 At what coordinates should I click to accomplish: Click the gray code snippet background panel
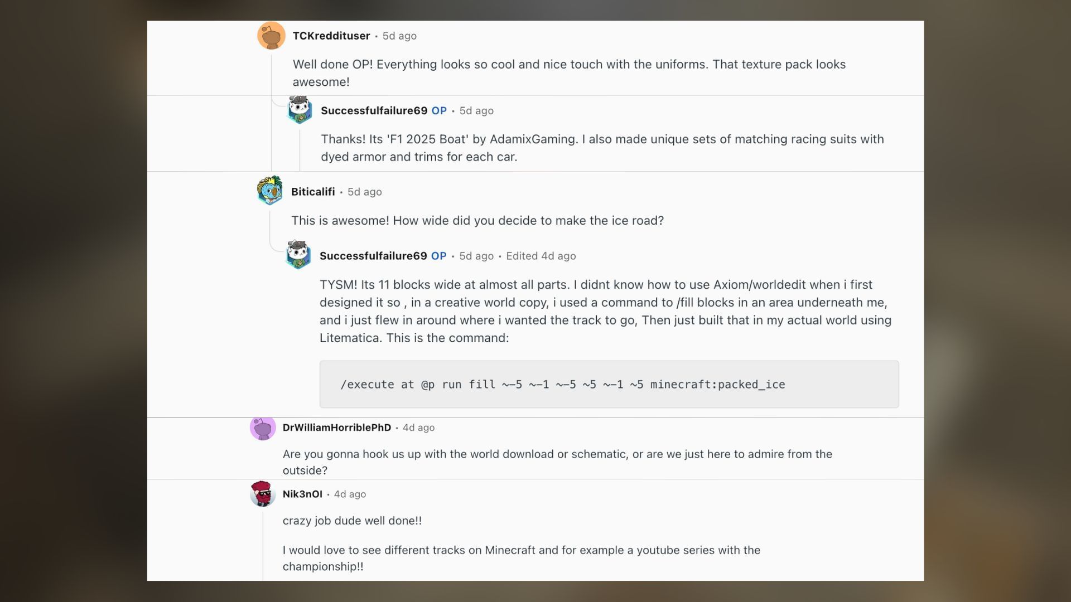pos(608,384)
